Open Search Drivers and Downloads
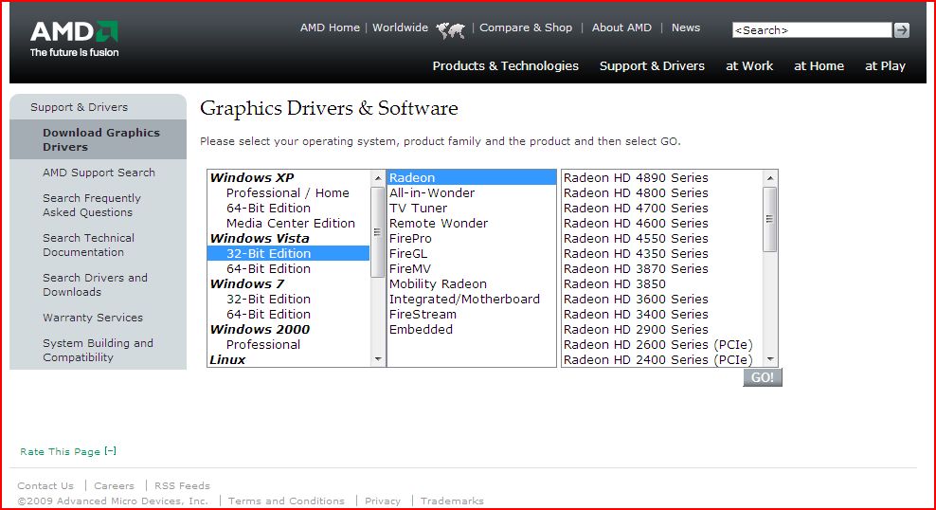 95,284
